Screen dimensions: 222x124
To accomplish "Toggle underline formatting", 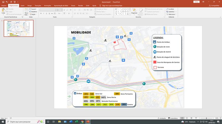I will [x=46, y=14].
